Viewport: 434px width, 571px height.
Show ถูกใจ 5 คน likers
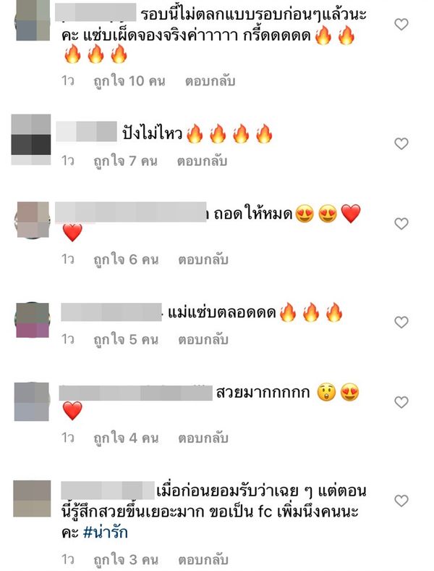click(126, 339)
